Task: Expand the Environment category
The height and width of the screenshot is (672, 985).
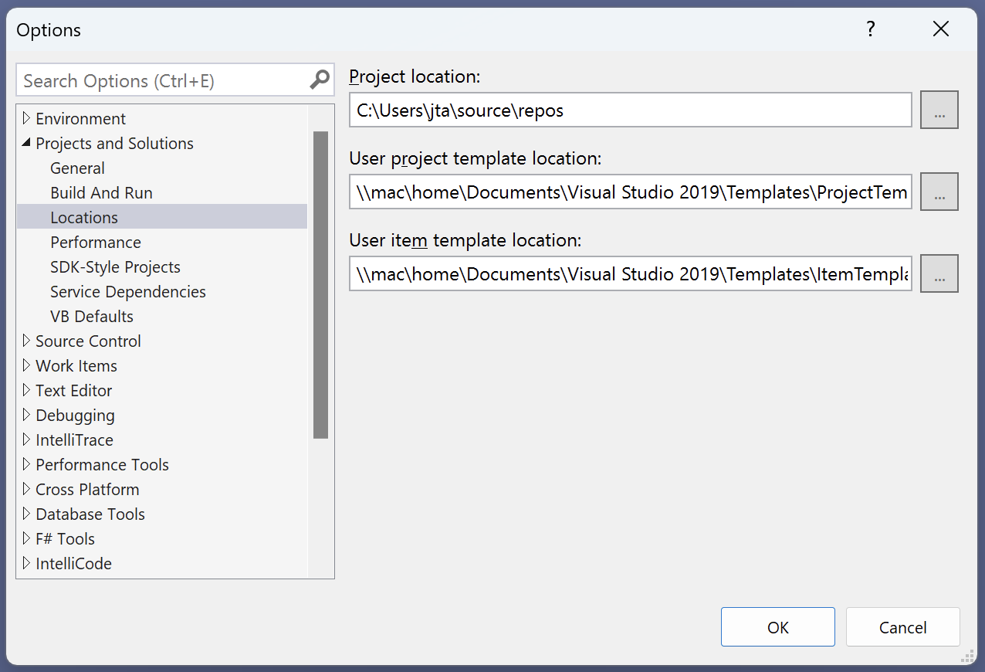Action: pos(25,118)
